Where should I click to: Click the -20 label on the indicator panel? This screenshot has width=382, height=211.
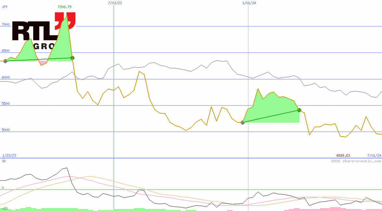pyautogui.click(x=4, y=208)
